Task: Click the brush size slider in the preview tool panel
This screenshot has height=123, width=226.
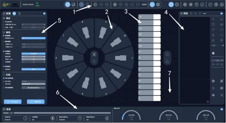Action: coord(216,45)
